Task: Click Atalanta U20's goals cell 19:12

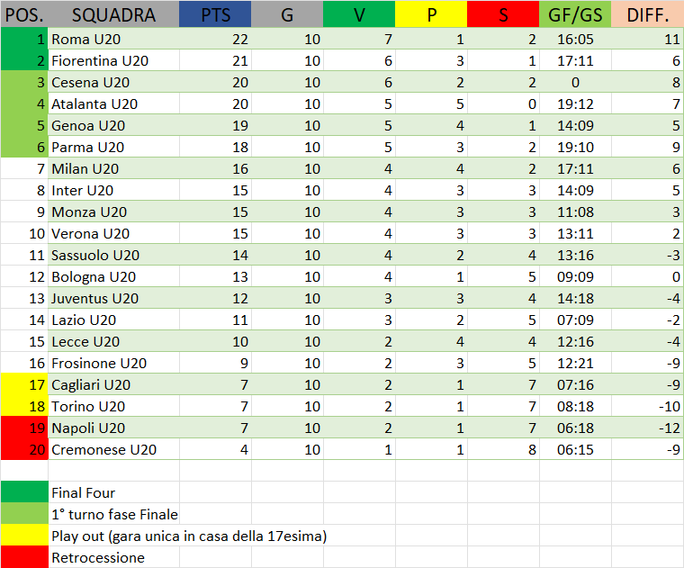Action: (574, 104)
